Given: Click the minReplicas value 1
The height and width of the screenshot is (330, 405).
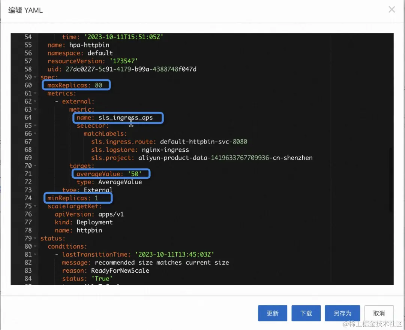Looking at the screenshot, I should (x=96, y=198).
